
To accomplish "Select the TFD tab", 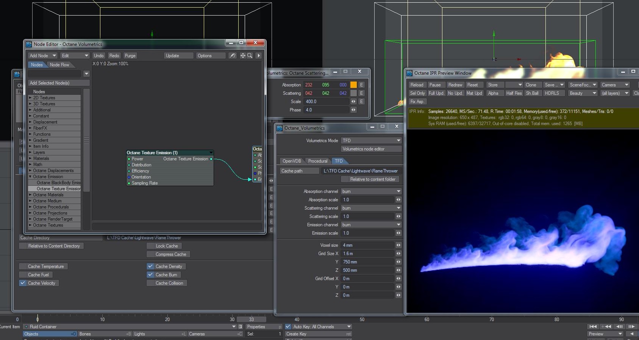I will click(339, 161).
